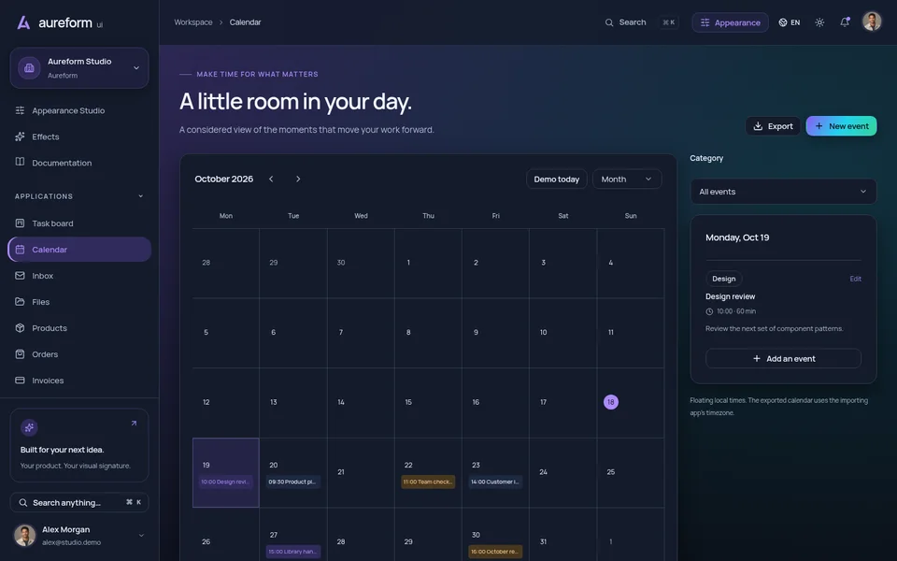This screenshot has width=897, height=561.
Task: Open the 09:30 Product event on the 20th
Action: click(x=293, y=482)
